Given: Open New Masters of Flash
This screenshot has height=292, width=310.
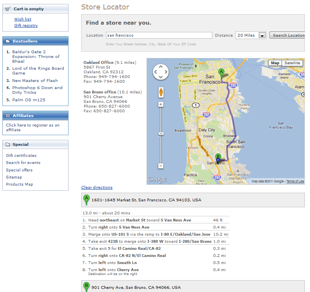Looking at the screenshot, I should coord(35,80).
